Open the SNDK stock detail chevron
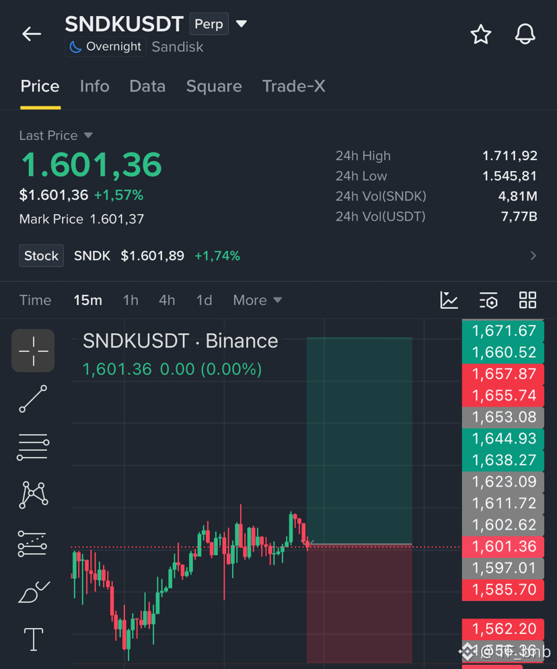557x669 pixels. (533, 256)
